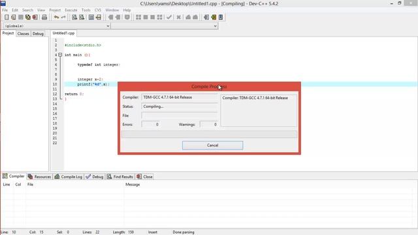This screenshot has height=235, width=418.
Task: Click the Redo toolbar icon
Action: 63,17
